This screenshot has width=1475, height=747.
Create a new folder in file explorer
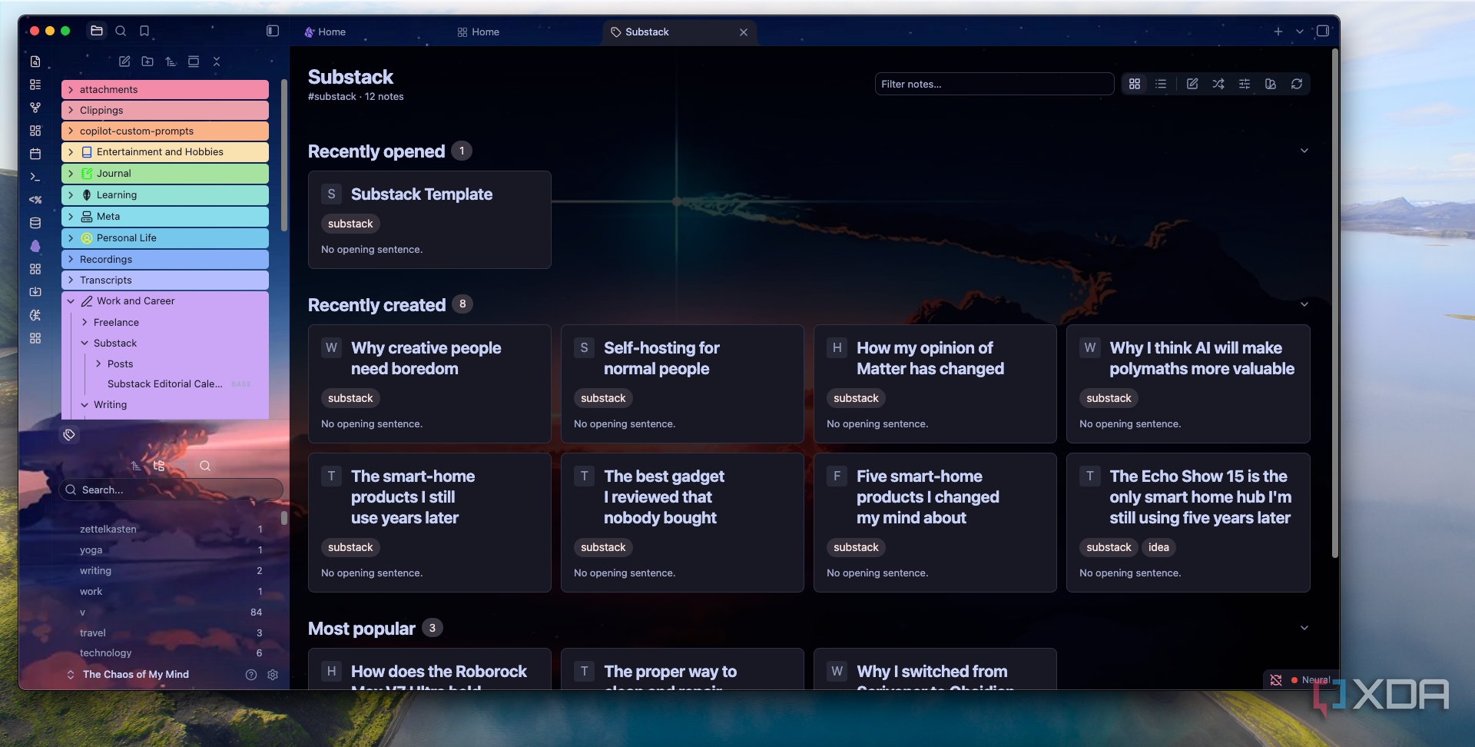147,61
